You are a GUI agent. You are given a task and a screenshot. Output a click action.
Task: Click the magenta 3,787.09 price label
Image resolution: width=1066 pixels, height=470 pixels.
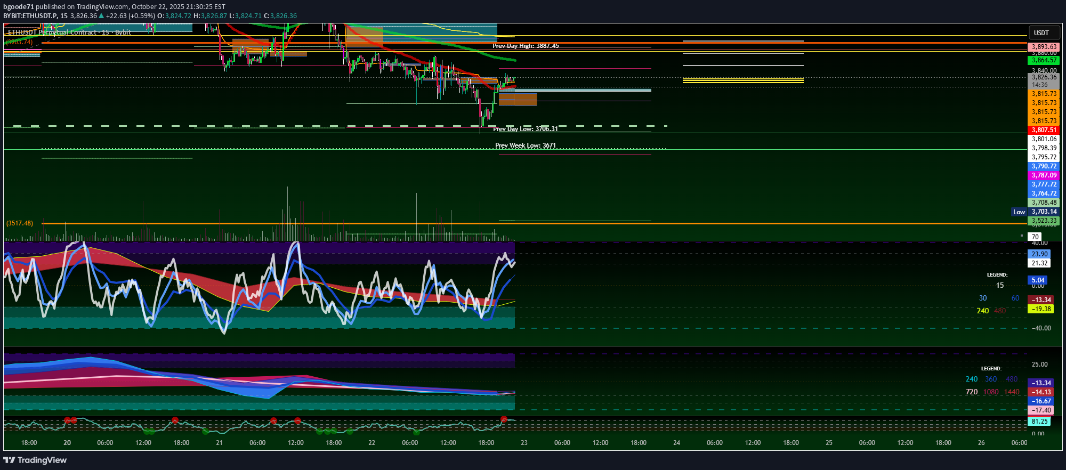(x=1043, y=175)
